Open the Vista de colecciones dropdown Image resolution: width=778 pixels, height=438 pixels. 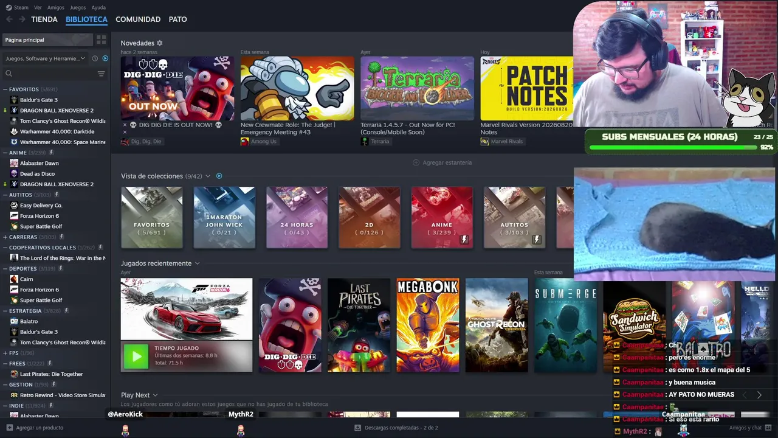[207, 176]
